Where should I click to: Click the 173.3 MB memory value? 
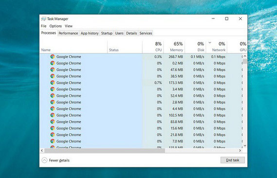(x=176, y=83)
